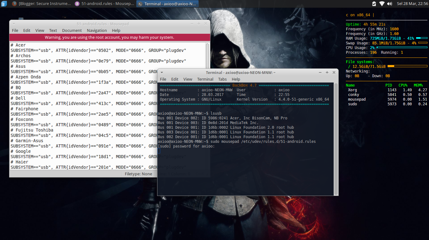Screen dimensions: 429x240
Task: Open the Document menu in Mousepad
Action: pyautogui.click(x=72, y=30)
